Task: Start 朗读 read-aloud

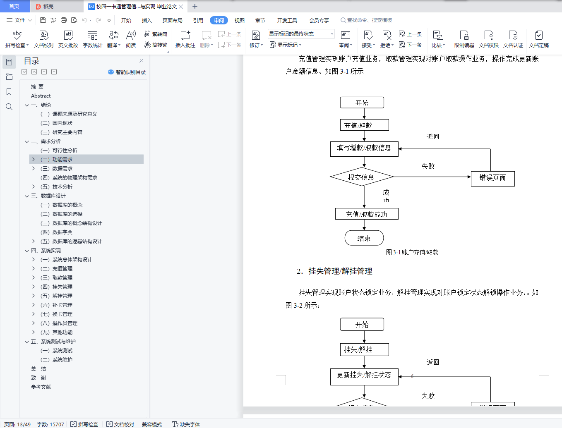Action: [131, 39]
